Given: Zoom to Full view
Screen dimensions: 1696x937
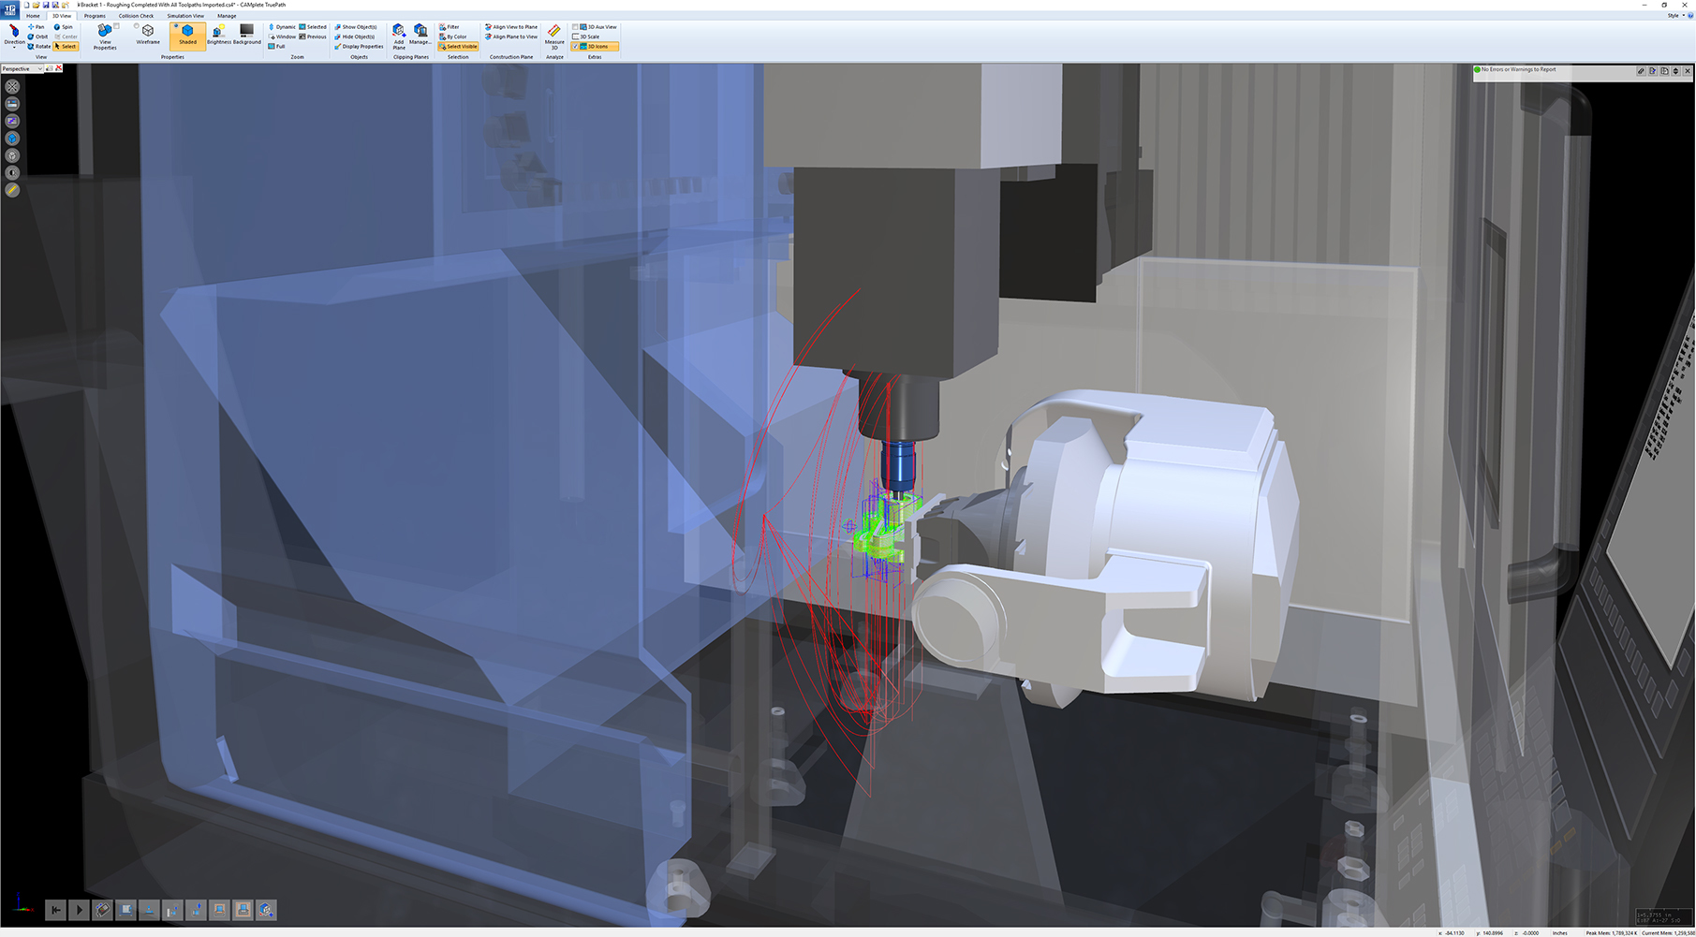Looking at the screenshot, I should (x=277, y=46).
